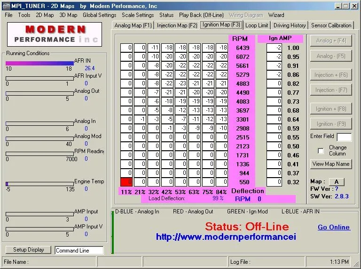The image size is (361, 269).
Task: Open the Sensor Calibration tab
Action: 331,25
